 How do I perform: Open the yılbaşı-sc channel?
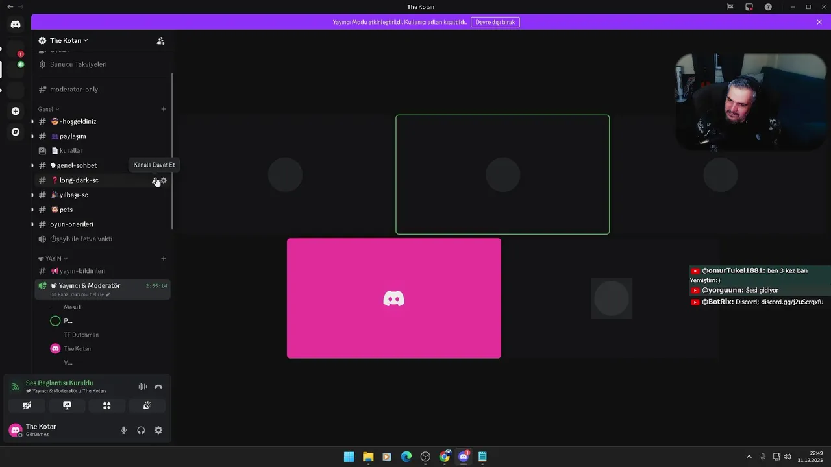click(x=102, y=195)
